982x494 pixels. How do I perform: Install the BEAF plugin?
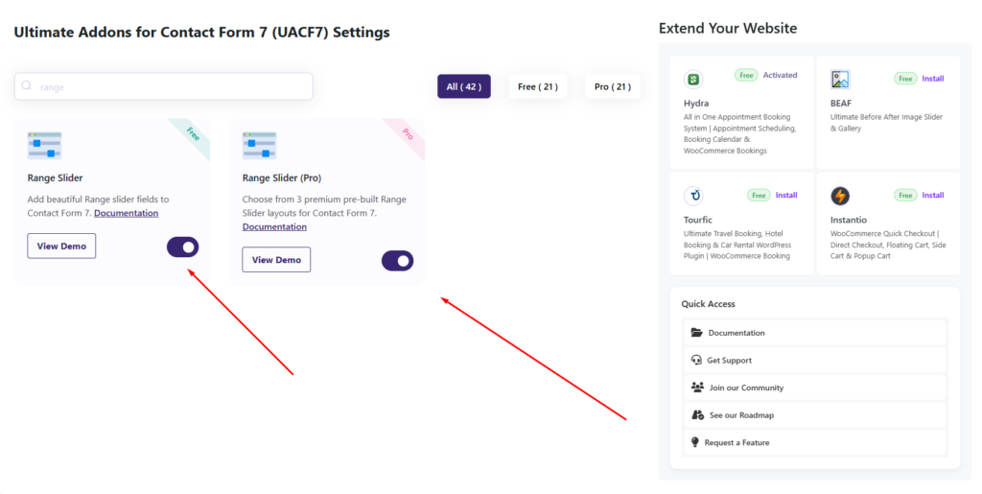pyautogui.click(x=932, y=79)
